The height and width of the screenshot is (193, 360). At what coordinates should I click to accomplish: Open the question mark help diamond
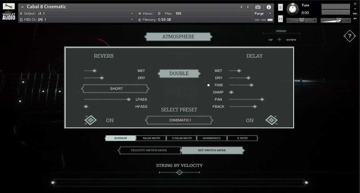pyautogui.click(x=350, y=36)
